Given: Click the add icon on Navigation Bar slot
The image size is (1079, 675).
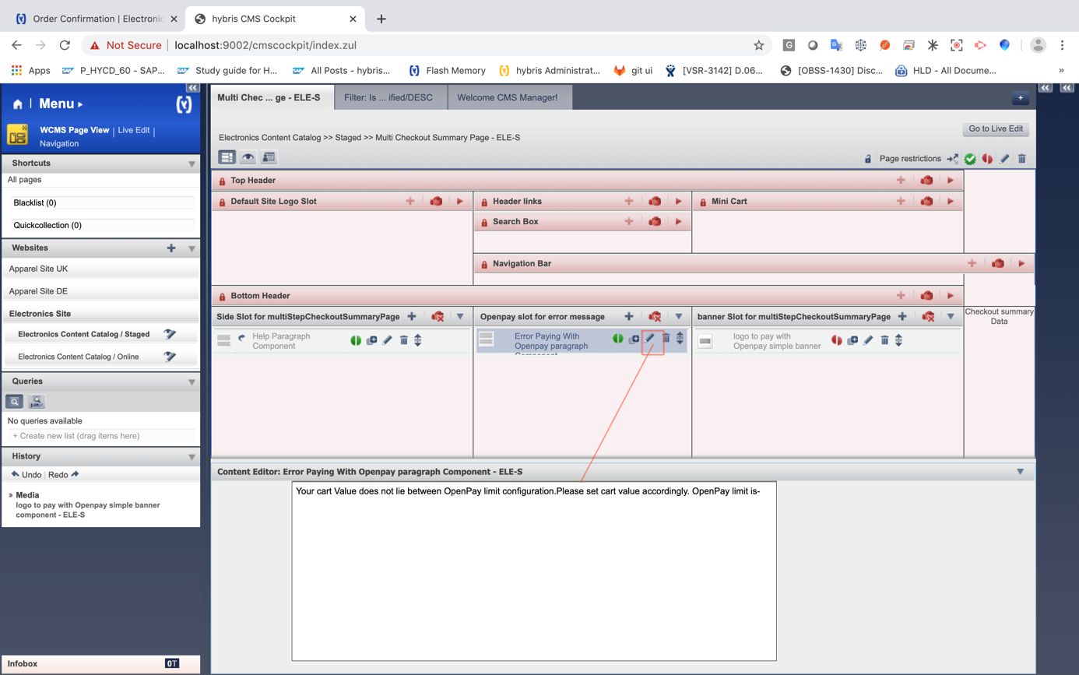Looking at the screenshot, I should click(972, 264).
